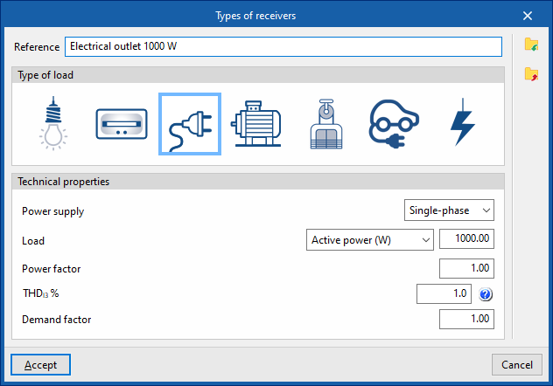Click the import folder icon with green arrow
The image size is (553, 386).
tap(531, 45)
